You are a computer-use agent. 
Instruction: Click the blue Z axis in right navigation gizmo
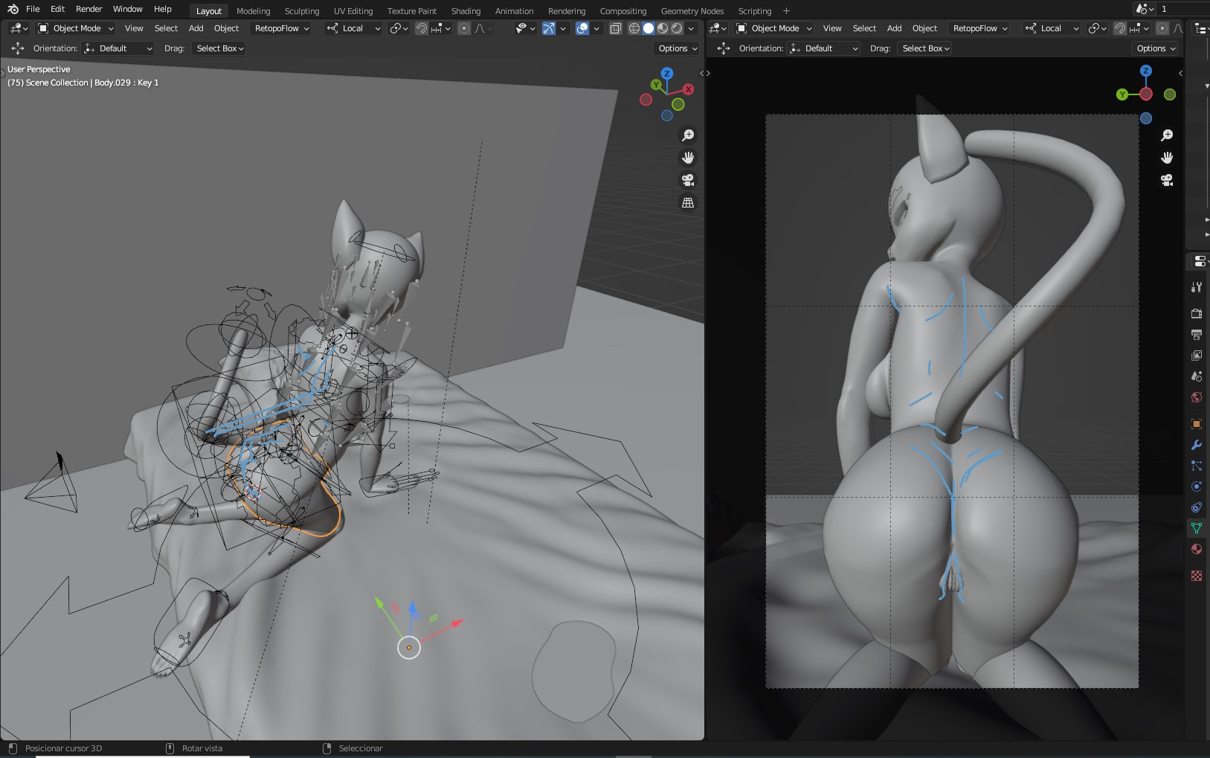[1146, 71]
